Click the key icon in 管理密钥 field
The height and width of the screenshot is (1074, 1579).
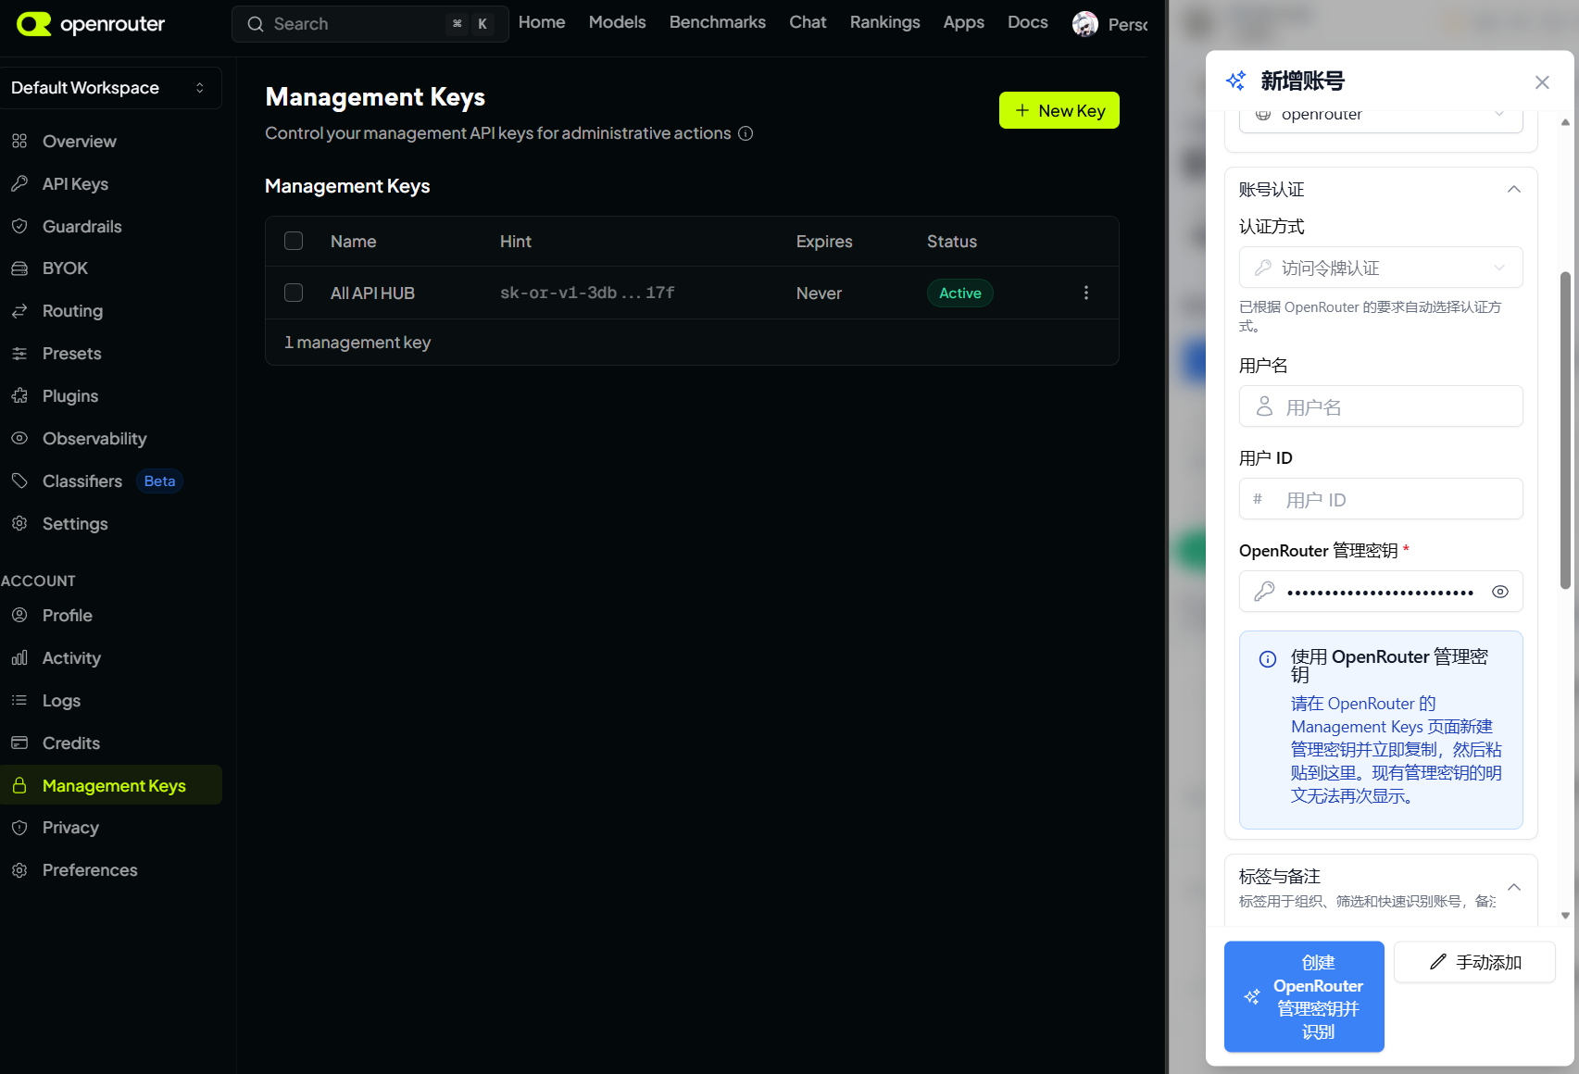[1264, 592]
